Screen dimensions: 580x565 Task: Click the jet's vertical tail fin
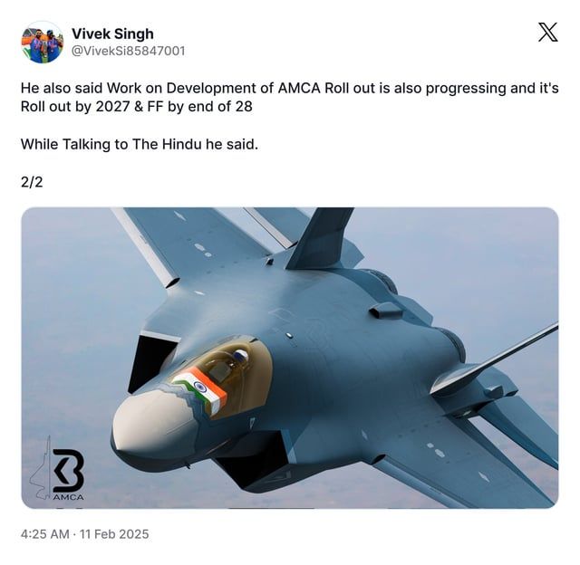318,236
